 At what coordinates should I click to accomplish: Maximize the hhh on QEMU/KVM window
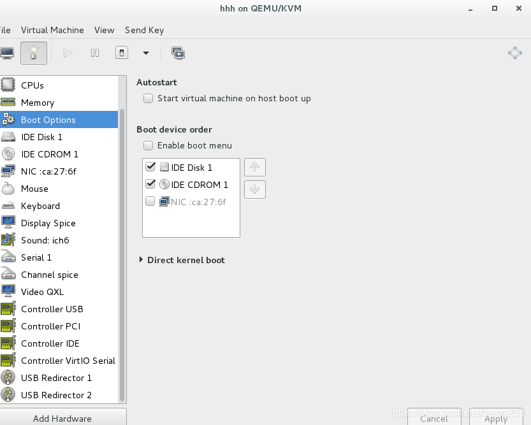[x=495, y=8]
